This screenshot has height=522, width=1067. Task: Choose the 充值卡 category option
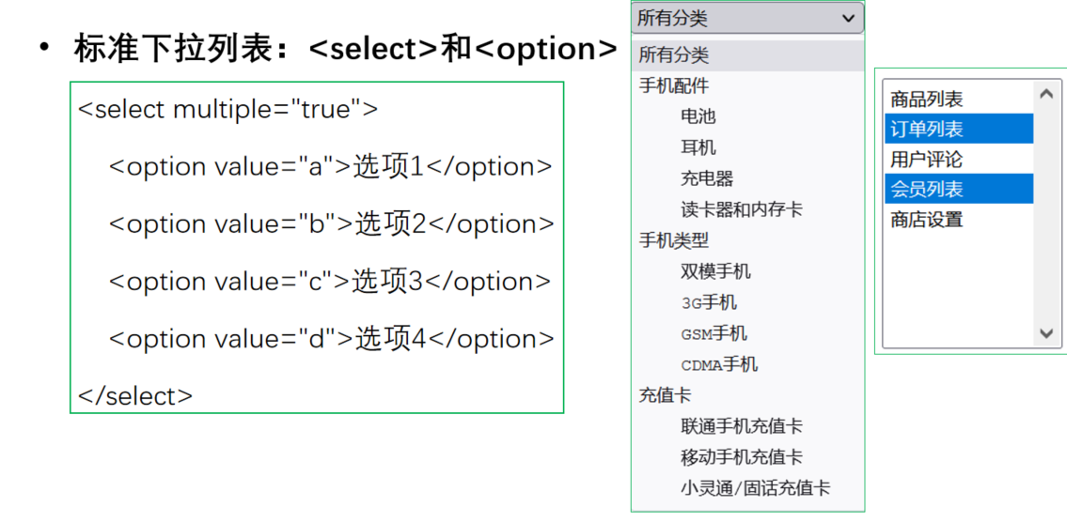(x=747, y=395)
